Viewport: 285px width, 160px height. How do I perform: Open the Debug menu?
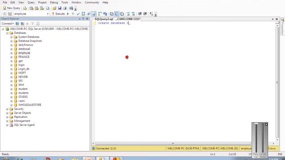[54, 2]
